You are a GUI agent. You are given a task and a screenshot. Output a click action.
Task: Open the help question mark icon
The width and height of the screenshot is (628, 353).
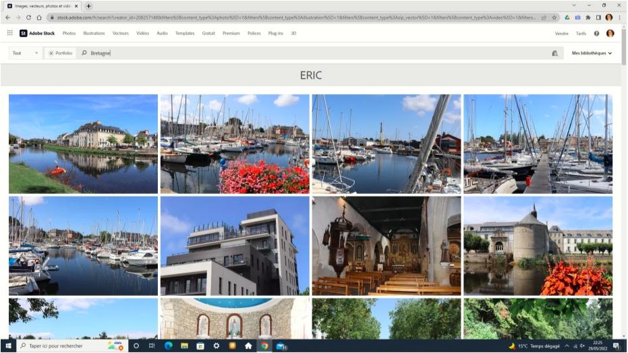click(x=596, y=33)
